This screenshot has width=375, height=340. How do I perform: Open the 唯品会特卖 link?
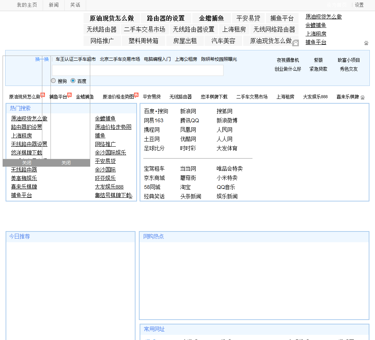pos(229,169)
